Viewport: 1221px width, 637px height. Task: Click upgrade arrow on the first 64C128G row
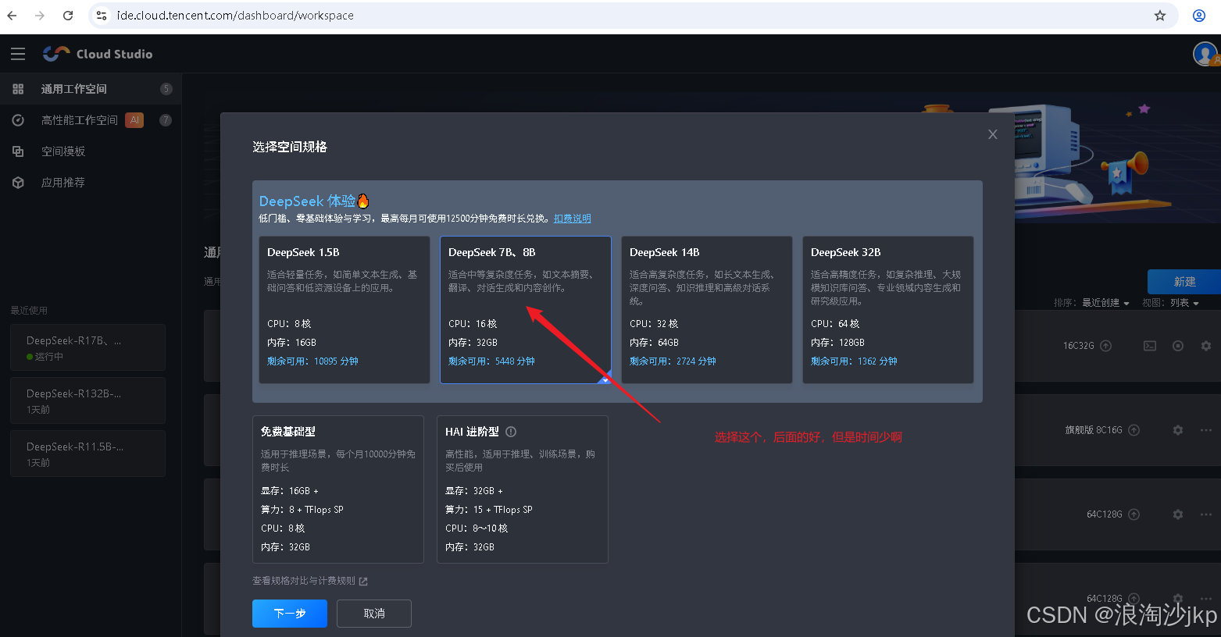tap(1134, 514)
